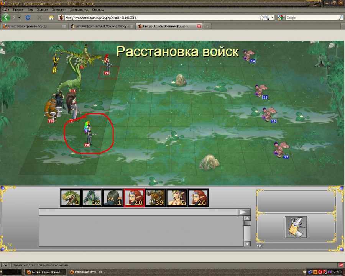This screenshot has width=345, height=276.
Task: Click the orange player tray icon
Action: click(315, 272)
